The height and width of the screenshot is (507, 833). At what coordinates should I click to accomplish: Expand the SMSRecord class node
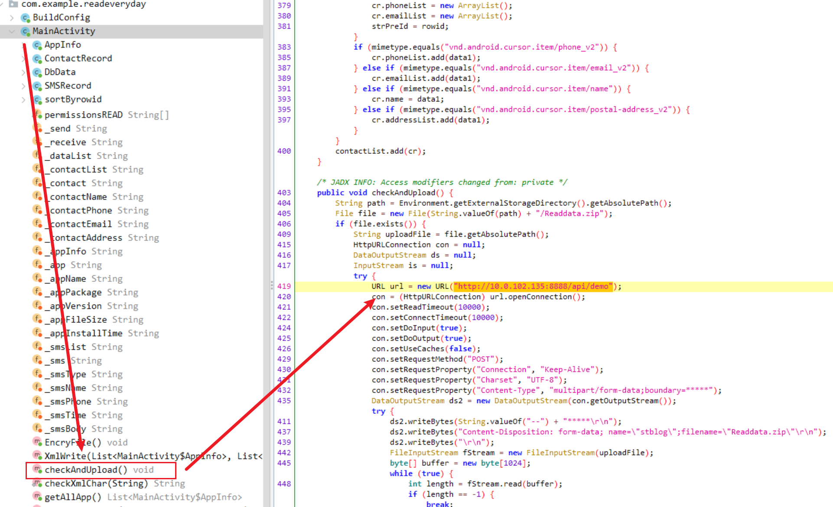[x=23, y=86]
